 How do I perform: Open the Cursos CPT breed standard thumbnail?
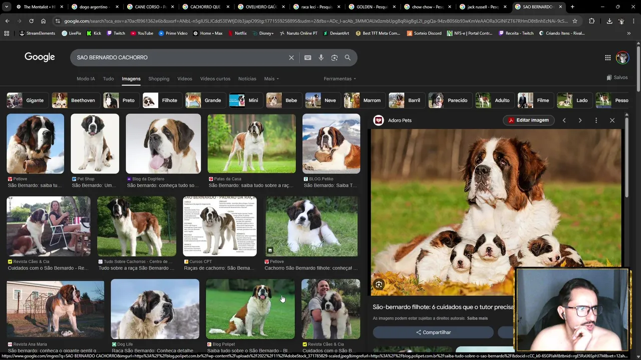[220, 226]
